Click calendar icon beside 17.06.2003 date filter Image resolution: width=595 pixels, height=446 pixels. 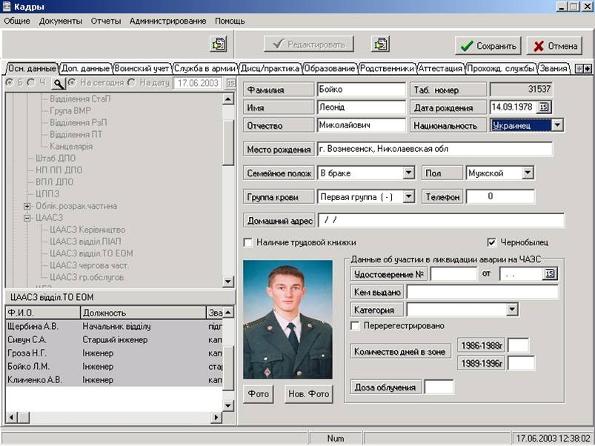coord(230,83)
